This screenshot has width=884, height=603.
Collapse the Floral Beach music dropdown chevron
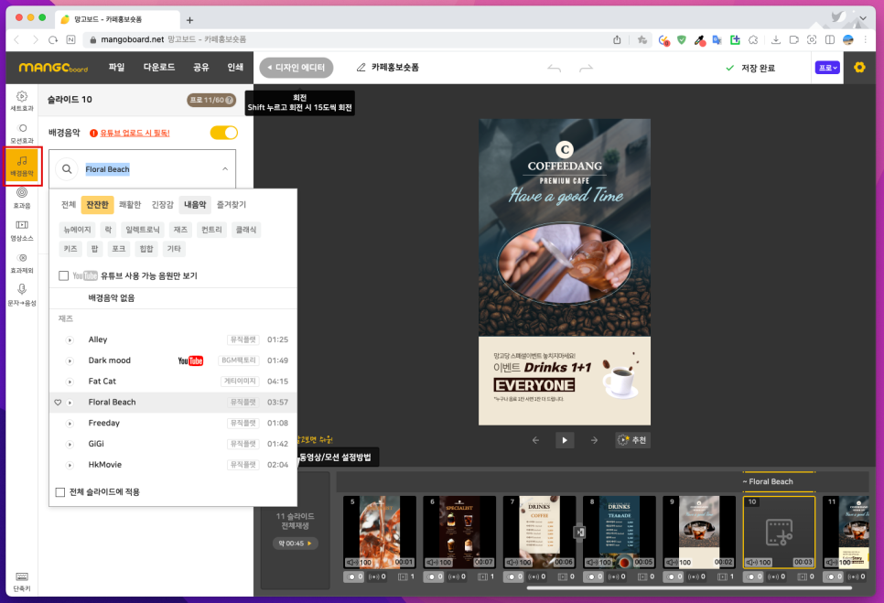coord(225,169)
